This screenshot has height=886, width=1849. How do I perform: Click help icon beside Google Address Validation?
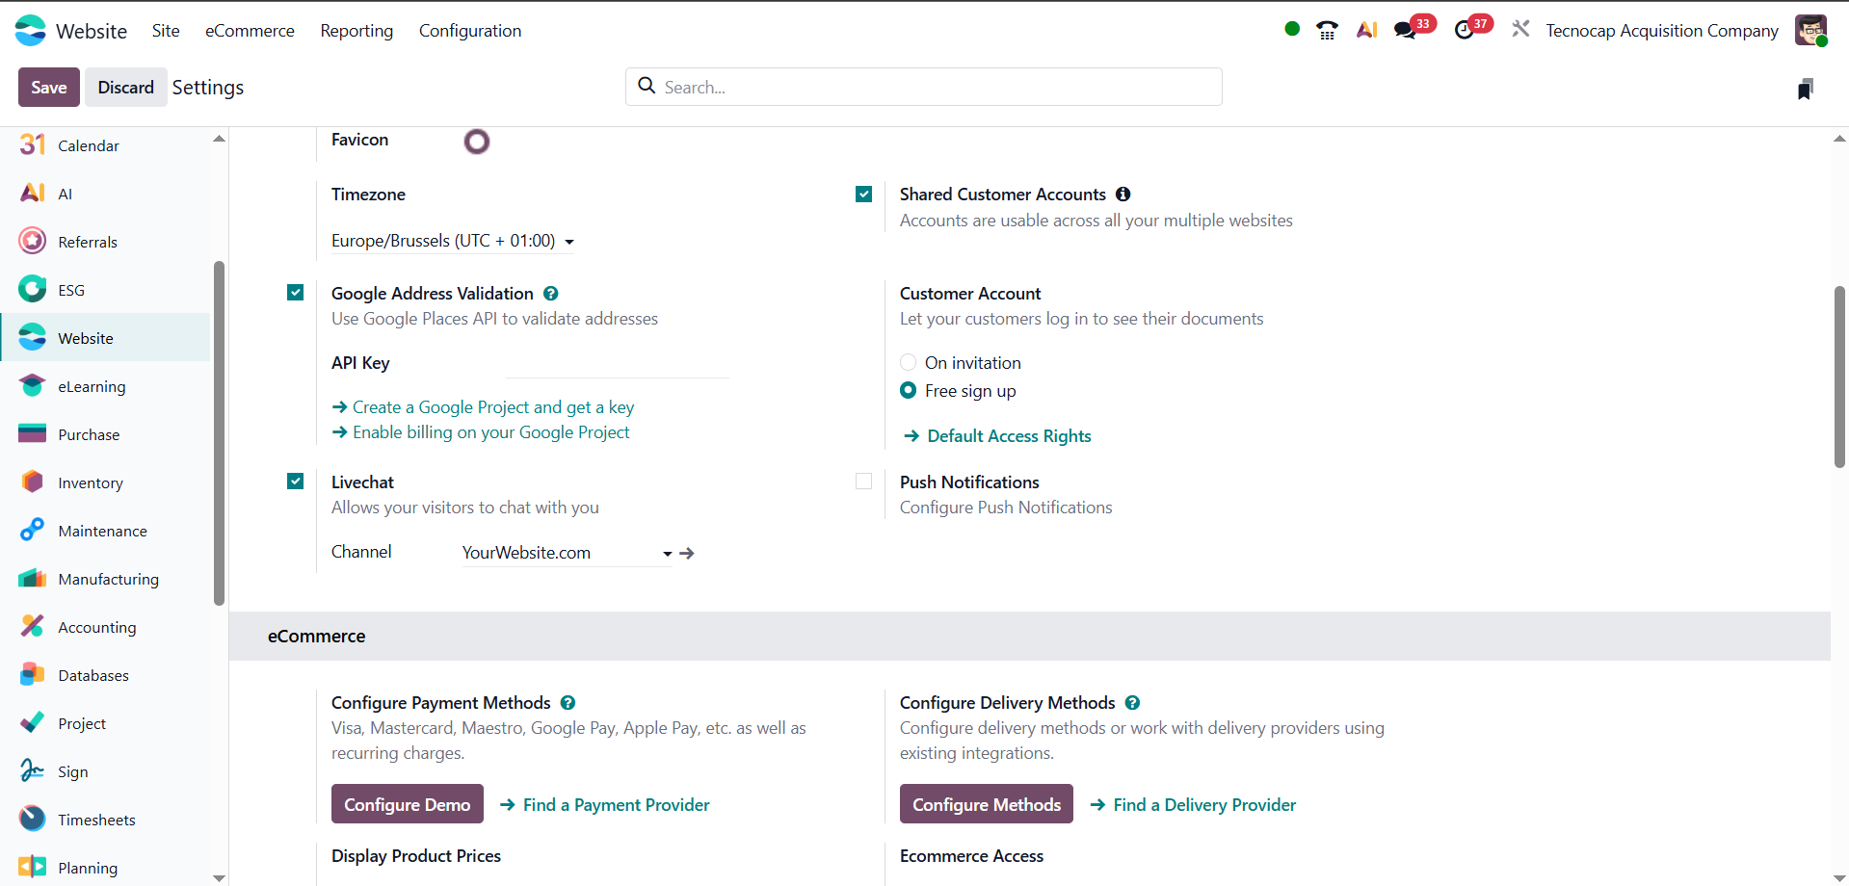551,294
